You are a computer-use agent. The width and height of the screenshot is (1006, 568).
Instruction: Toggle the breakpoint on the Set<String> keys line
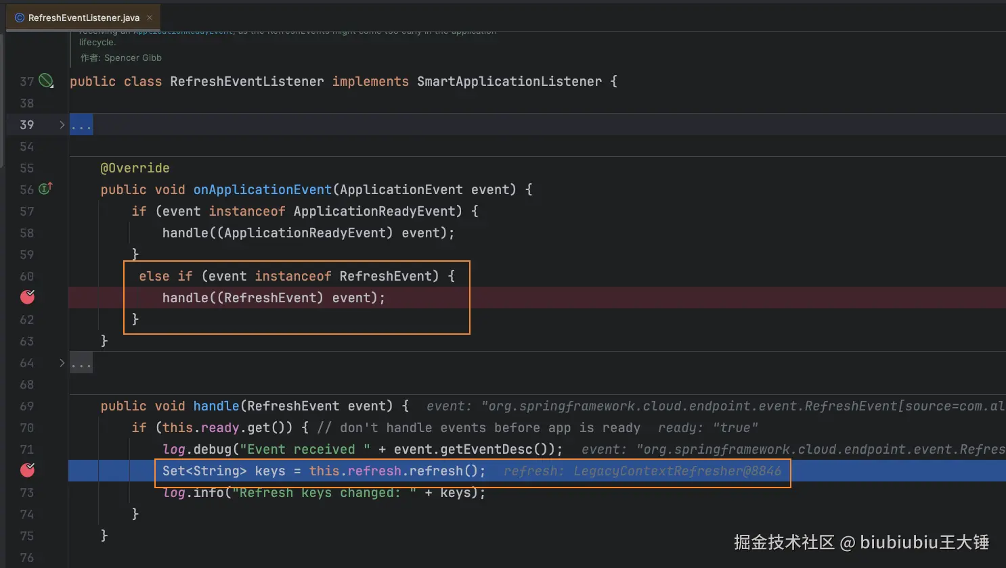(x=28, y=470)
